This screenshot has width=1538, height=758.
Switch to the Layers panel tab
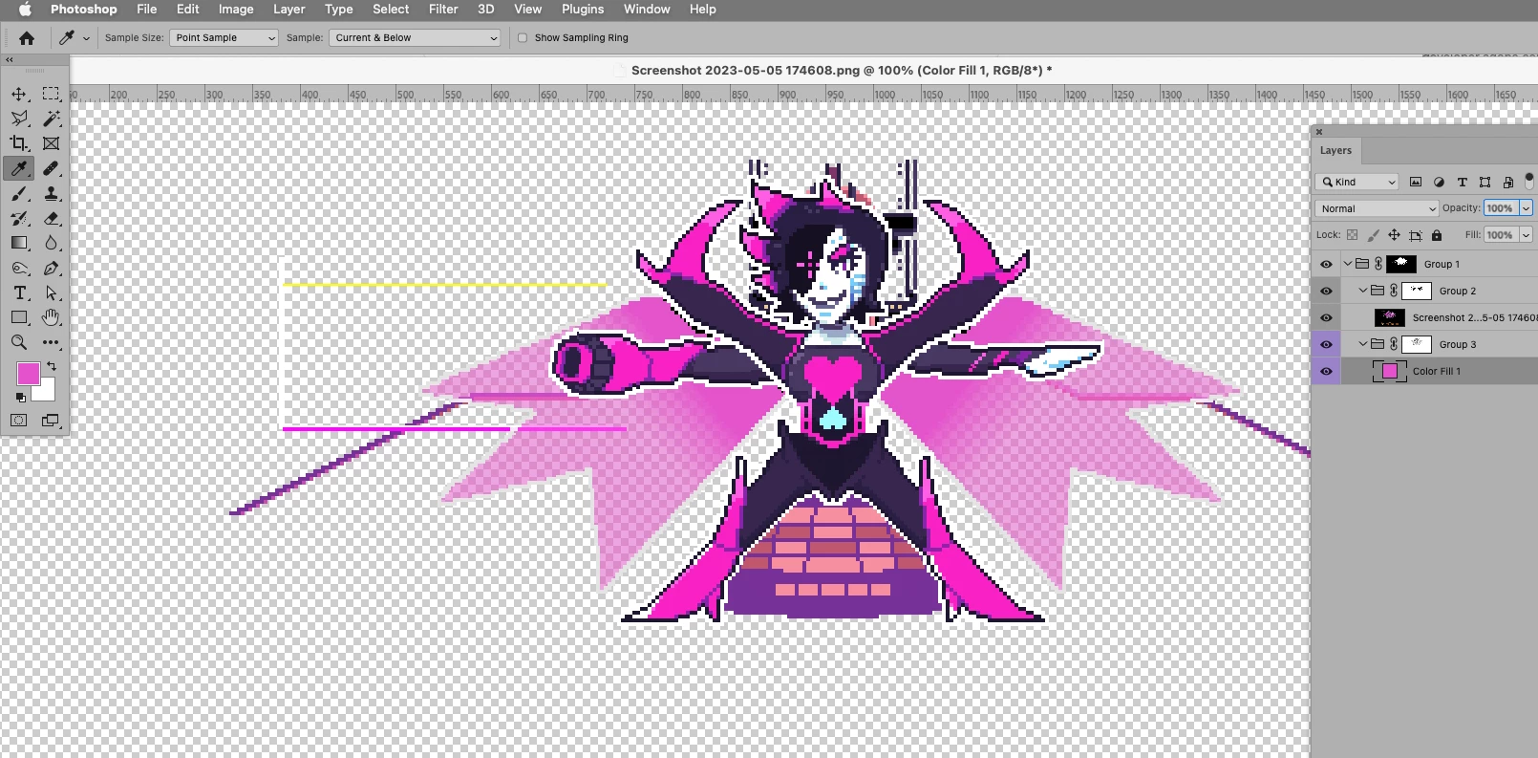[1335, 151]
